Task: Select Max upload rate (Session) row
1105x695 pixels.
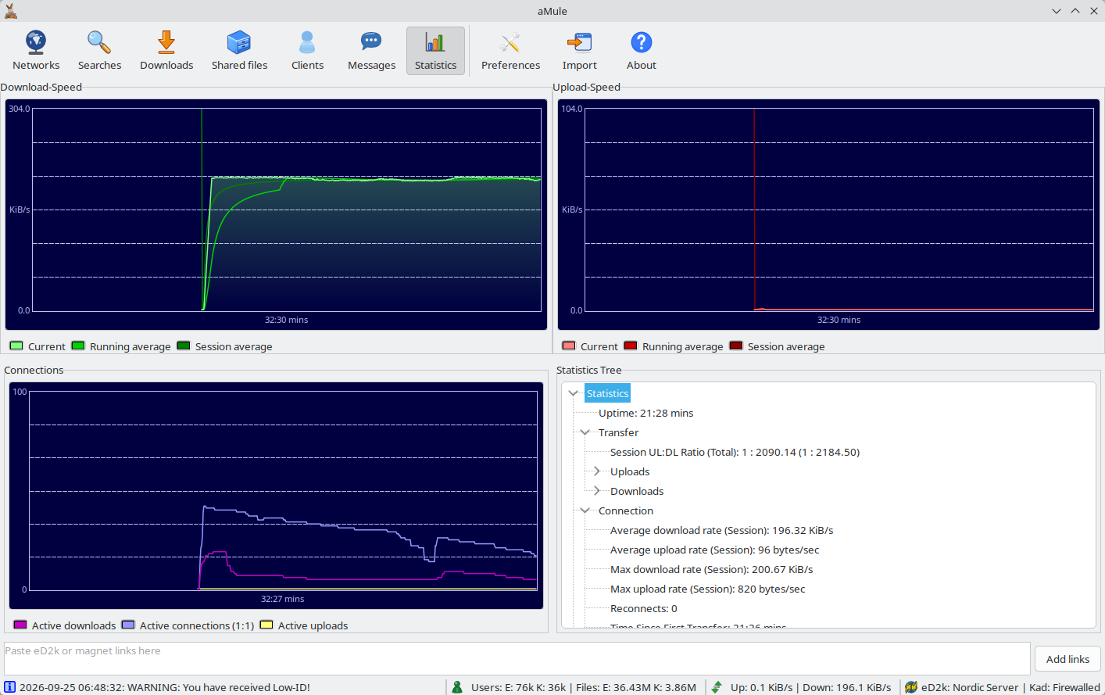Action: (707, 589)
